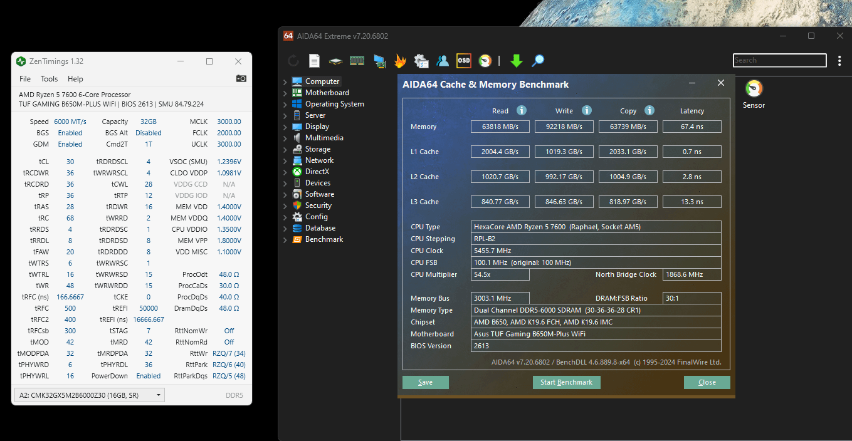Image resolution: width=852 pixels, height=441 pixels.
Task: Open the A2 memory module dropdown in ZenTimings
Action: [x=89, y=395]
